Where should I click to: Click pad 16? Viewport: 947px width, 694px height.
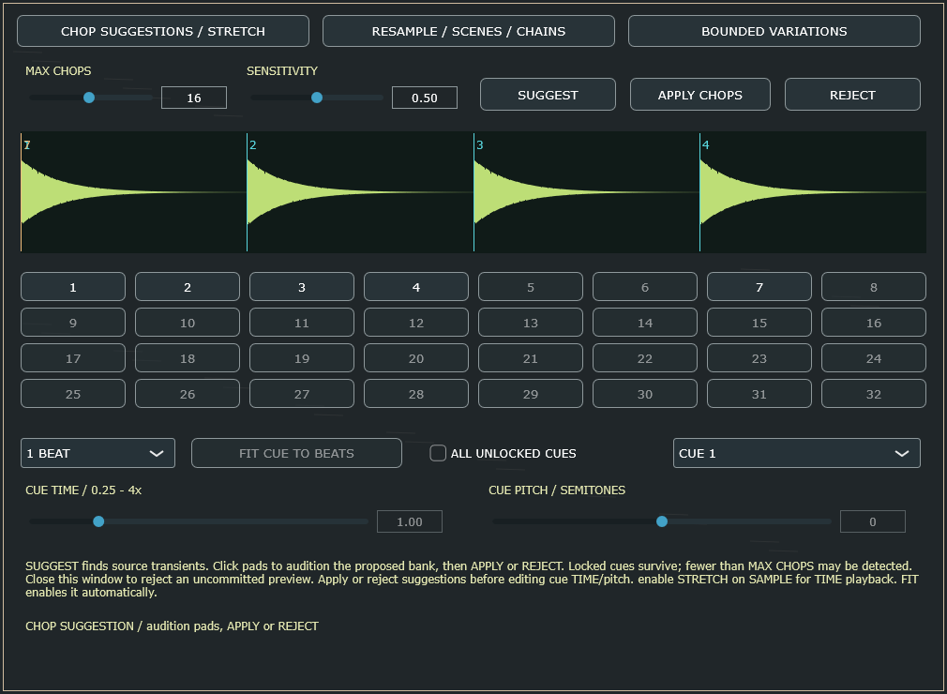tap(873, 323)
